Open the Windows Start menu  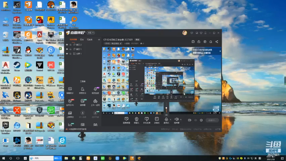[3, 158]
